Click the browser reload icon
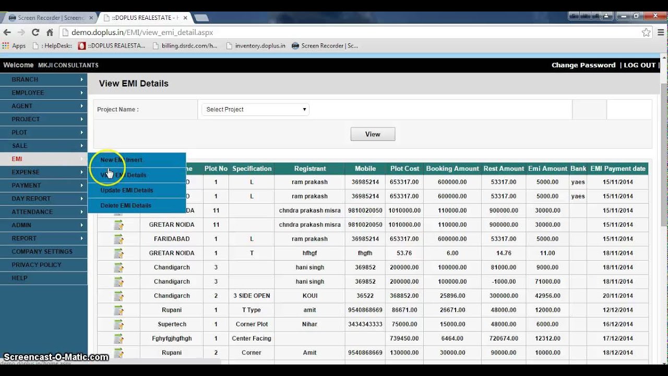The width and height of the screenshot is (668, 376). coord(35,32)
